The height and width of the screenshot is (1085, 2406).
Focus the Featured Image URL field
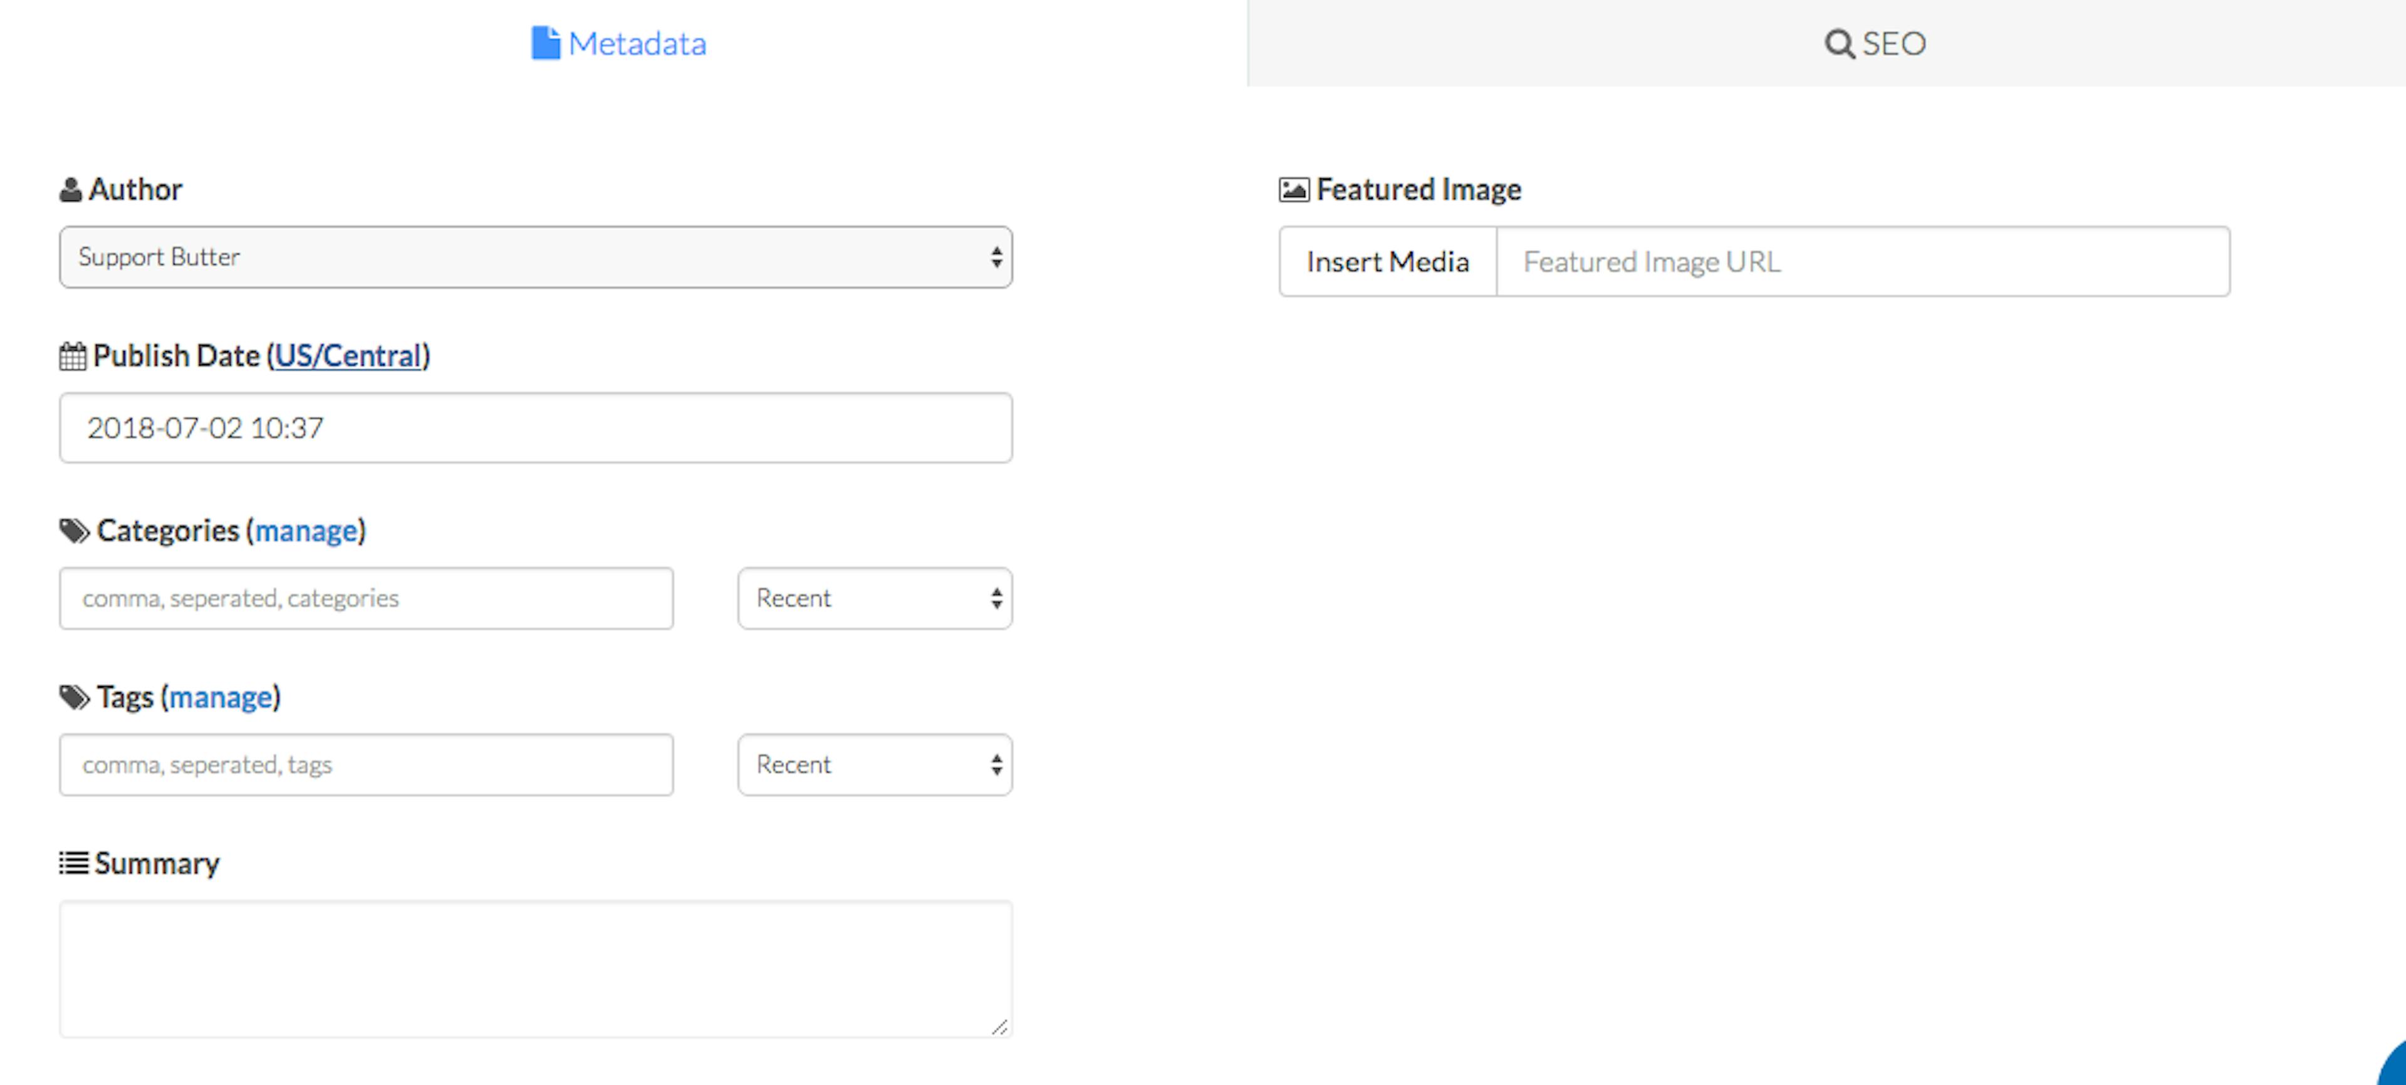point(1863,261)
